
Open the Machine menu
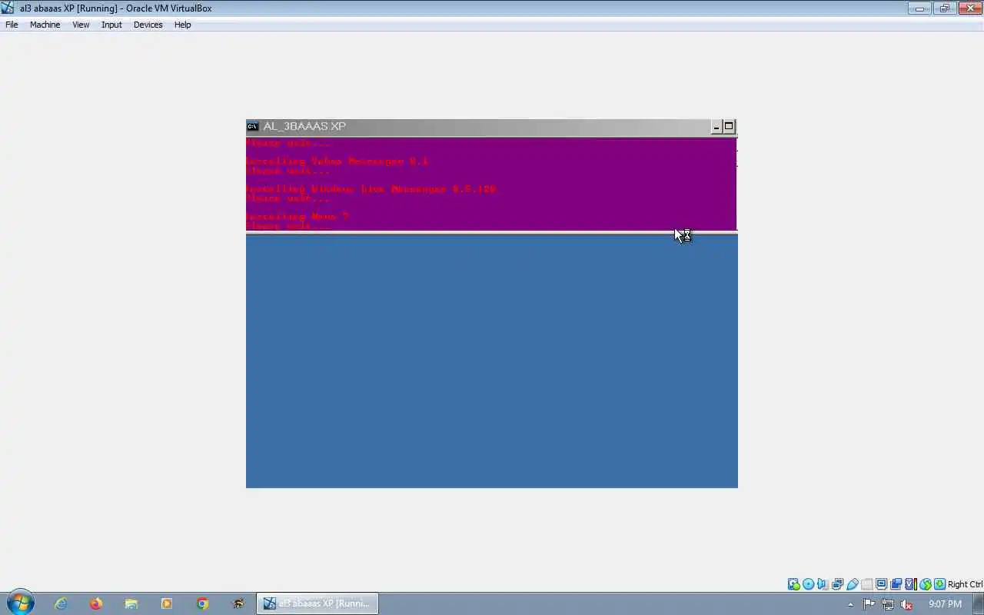pos(45,25)
